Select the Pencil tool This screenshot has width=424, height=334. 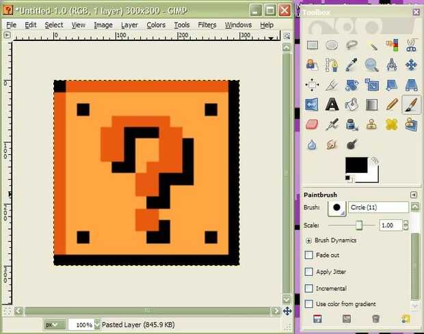tap(392, 105)
